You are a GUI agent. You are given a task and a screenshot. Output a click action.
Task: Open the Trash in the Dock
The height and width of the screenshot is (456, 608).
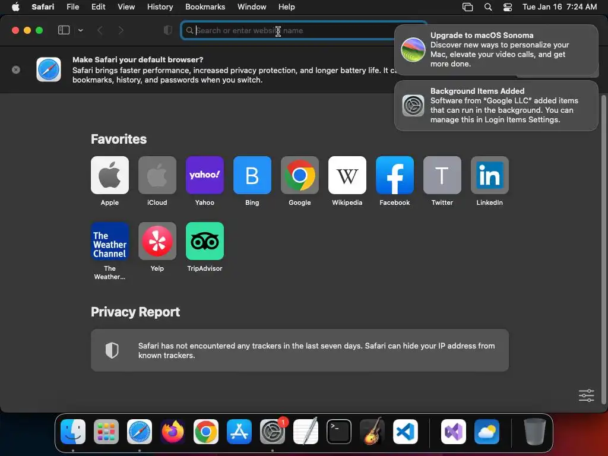point(535,432)
